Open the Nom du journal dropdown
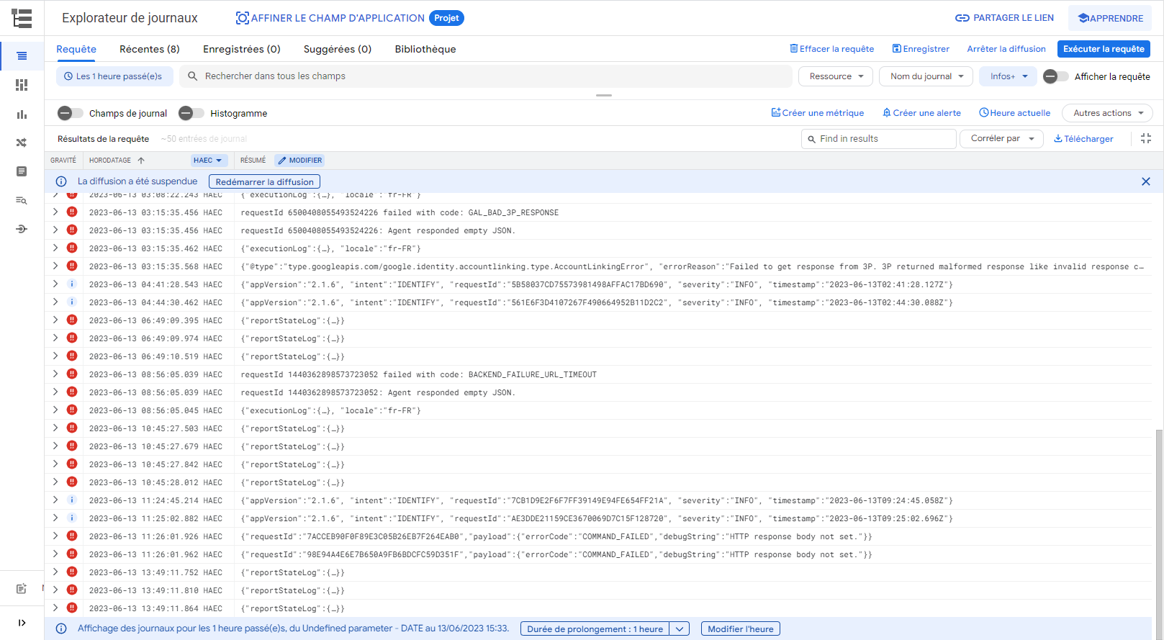1164x640 pixels. click(926, 76)
